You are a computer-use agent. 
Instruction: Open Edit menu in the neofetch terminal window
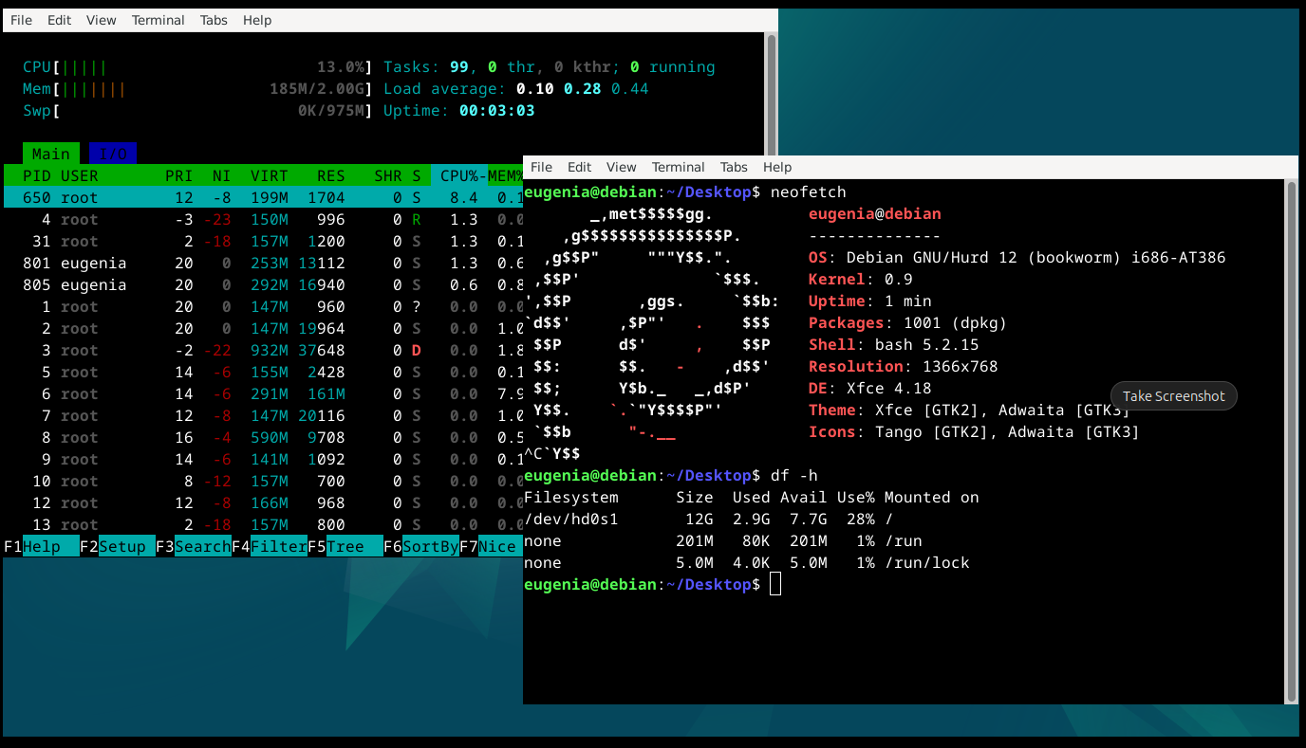point(579,167)
